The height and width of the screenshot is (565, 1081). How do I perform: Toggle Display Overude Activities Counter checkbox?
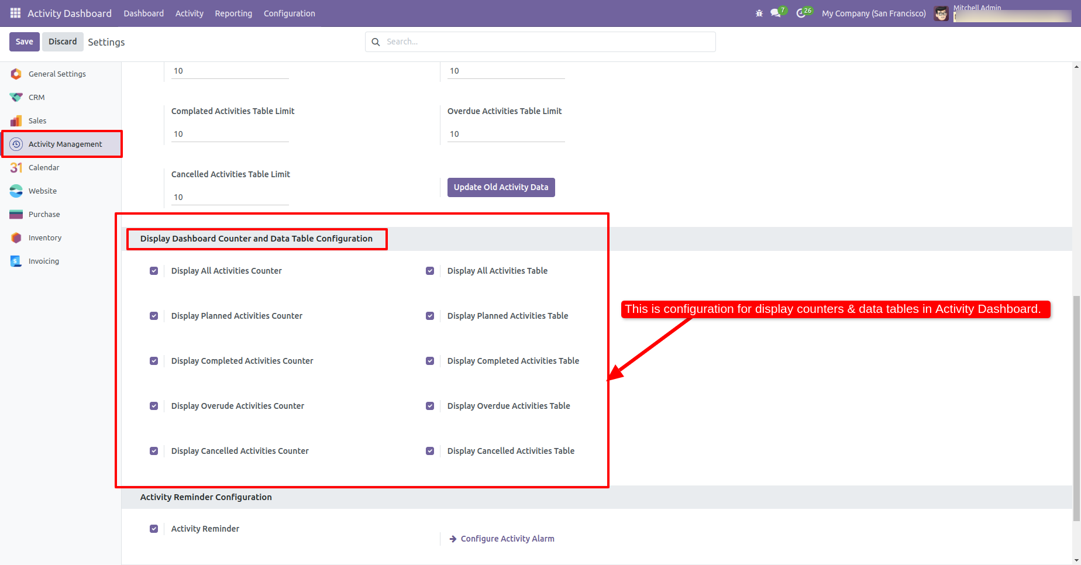pos(154,406)
